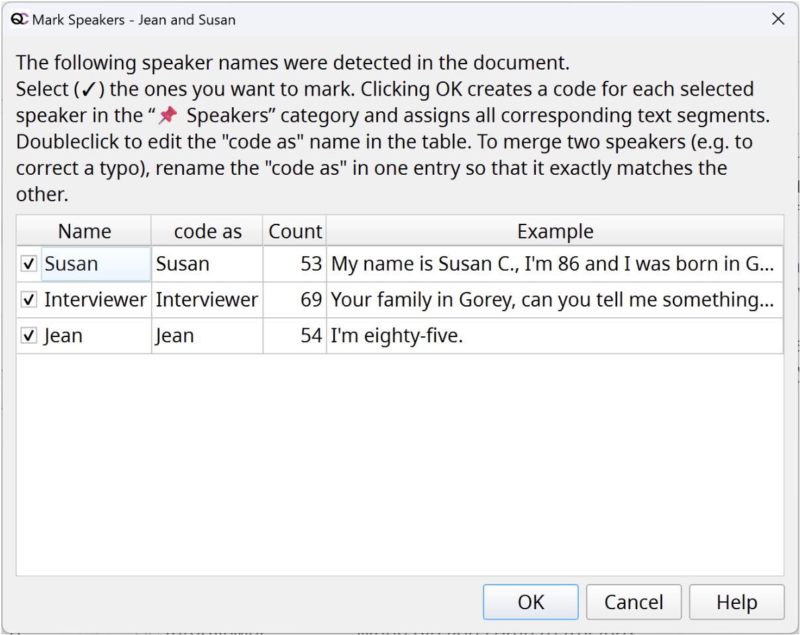The height and width of the screenshot is (635, 800).
Task: Click example 'My name is Susan C.'
Action: tap(555, 264)
